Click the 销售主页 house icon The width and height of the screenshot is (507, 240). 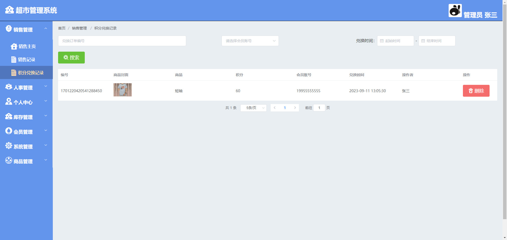coord(14,46)
